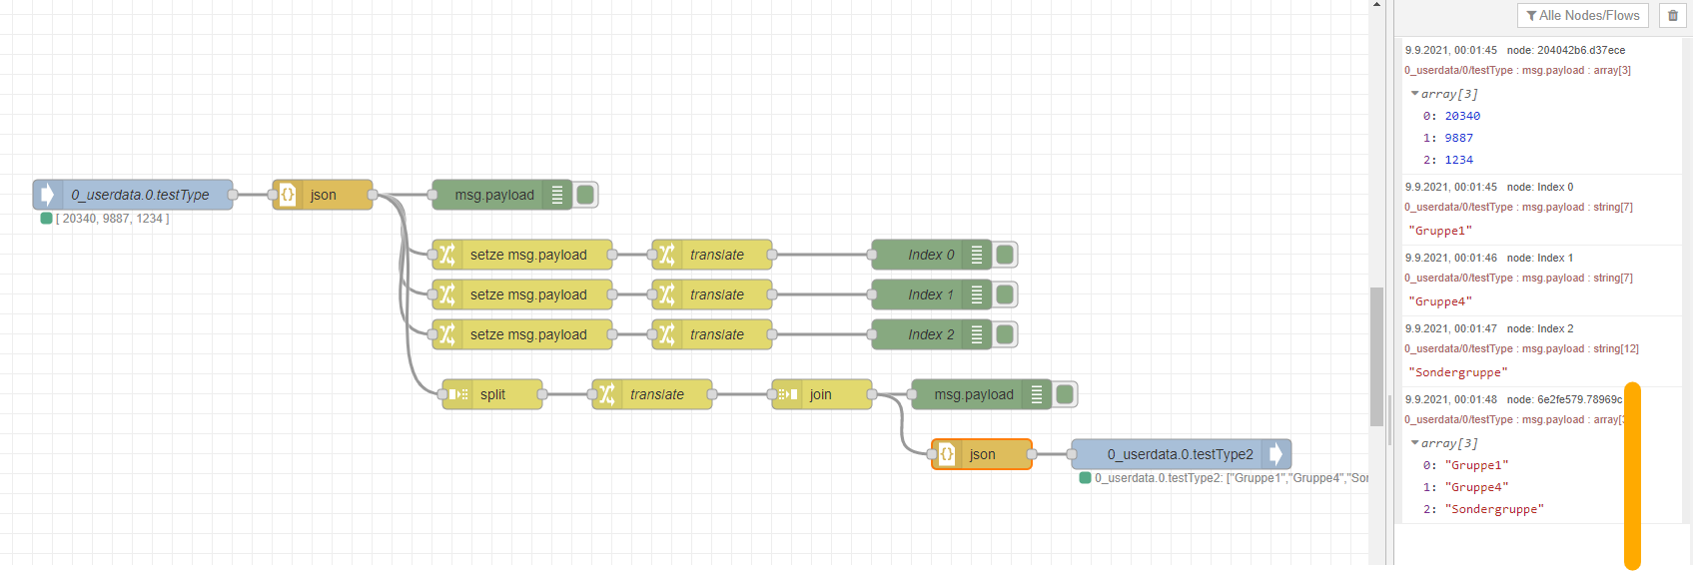Click the change icon on the translate node before Index 1
1693x571 pixels.
pos(667,294)
